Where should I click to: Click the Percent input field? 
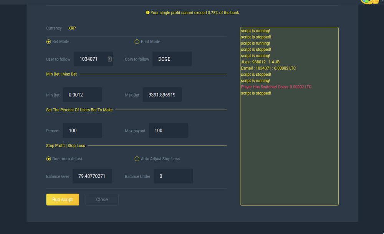[82, 131]
